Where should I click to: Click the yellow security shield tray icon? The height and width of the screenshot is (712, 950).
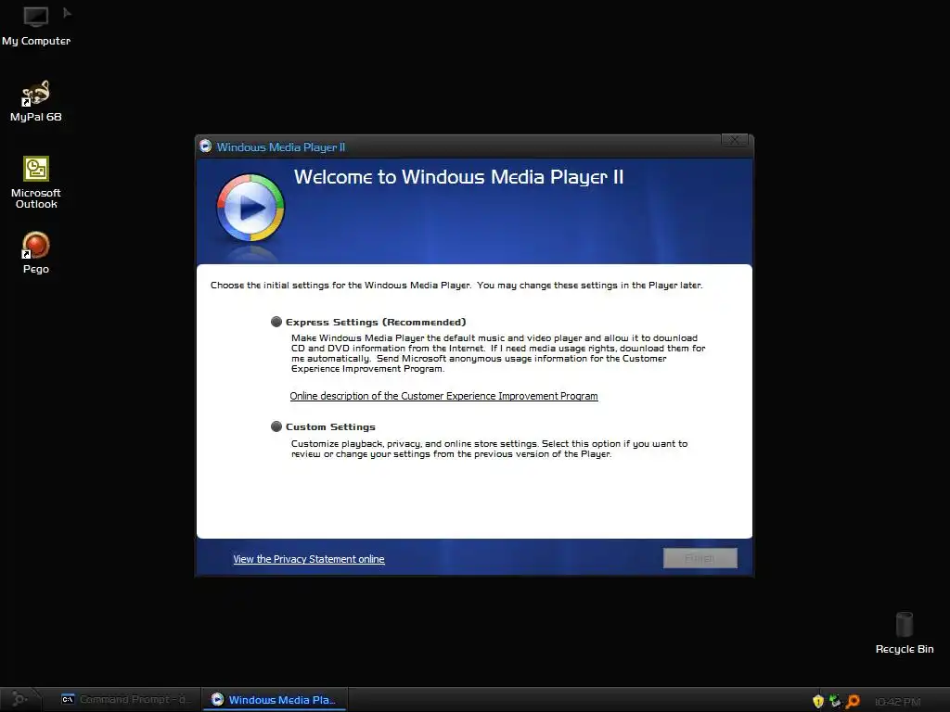pyautogui.click(x=818, y=701)
